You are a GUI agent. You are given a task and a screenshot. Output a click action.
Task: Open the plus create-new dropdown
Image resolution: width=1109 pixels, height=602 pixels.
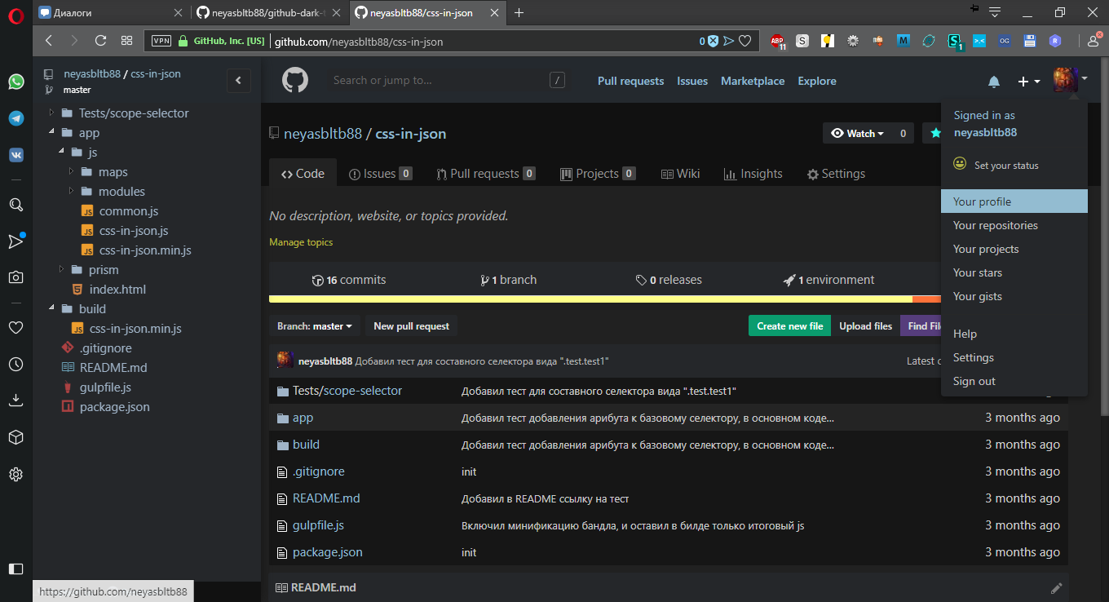[1028, 82]
